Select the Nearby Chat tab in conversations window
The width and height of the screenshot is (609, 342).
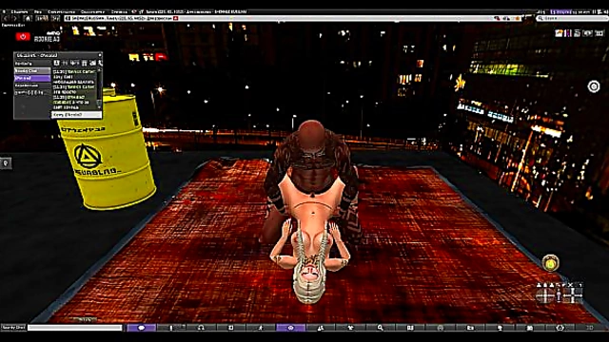pyautogui.click(x=32, y=71)
